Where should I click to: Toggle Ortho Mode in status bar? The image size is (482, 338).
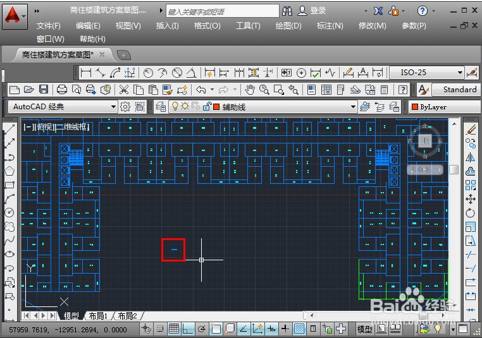pos(187,329)
